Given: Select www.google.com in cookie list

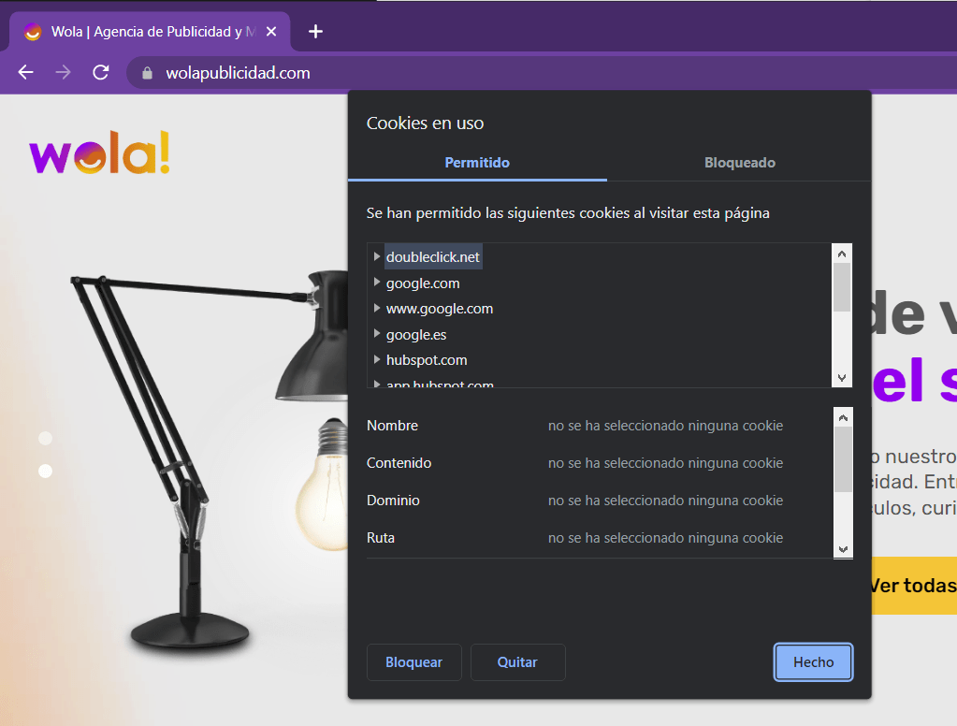Looking at the screenshot, I should coord(439,309).
